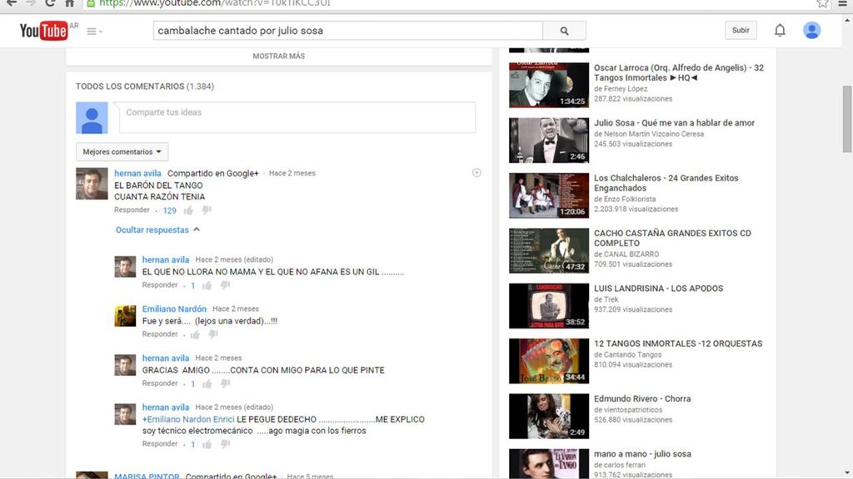Click browser home button
This screenshot has height=479, width=853.
(70, 3)
